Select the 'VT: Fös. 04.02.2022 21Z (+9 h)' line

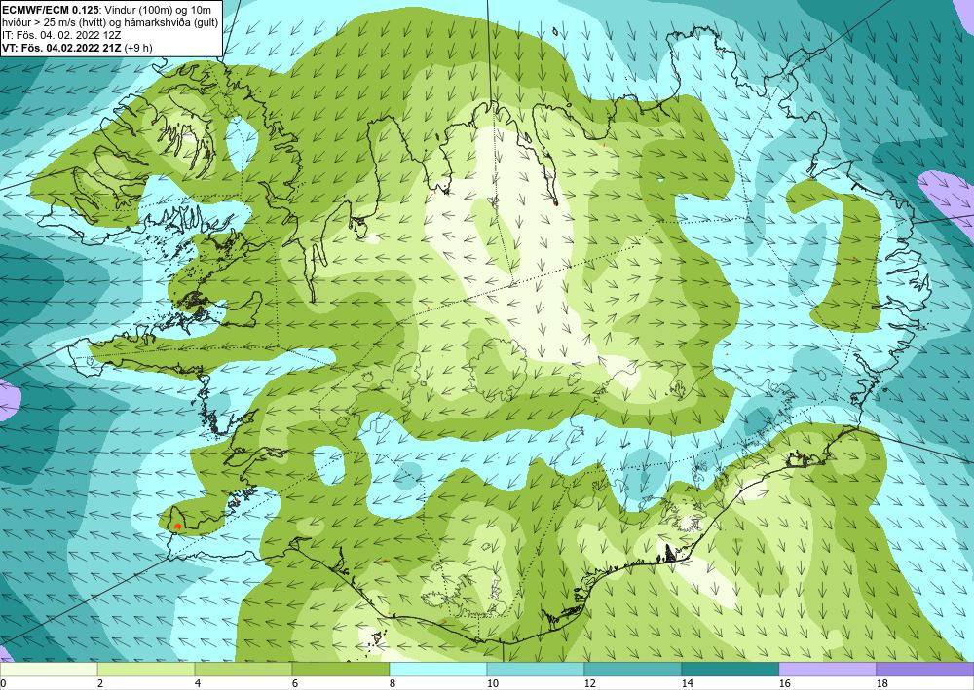pyautogui.click(x=77, y=48)
